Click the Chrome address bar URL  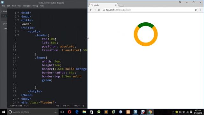(118, 10)
